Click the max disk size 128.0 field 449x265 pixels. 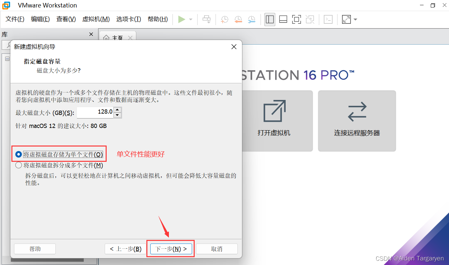click(x=95, y=112)
